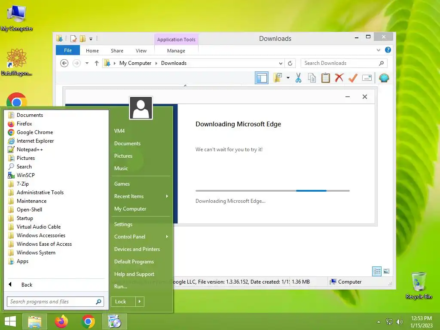Select the Recycle Bin desktop icon

tap(419, 285)
